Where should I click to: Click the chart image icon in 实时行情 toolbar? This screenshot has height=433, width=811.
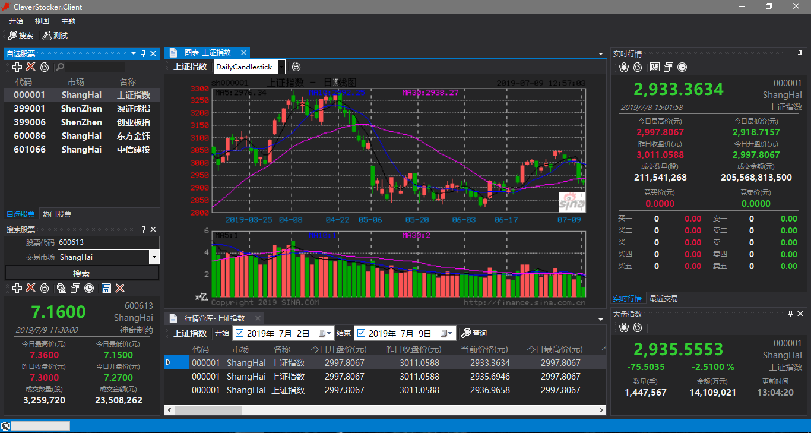pos(655,67)
